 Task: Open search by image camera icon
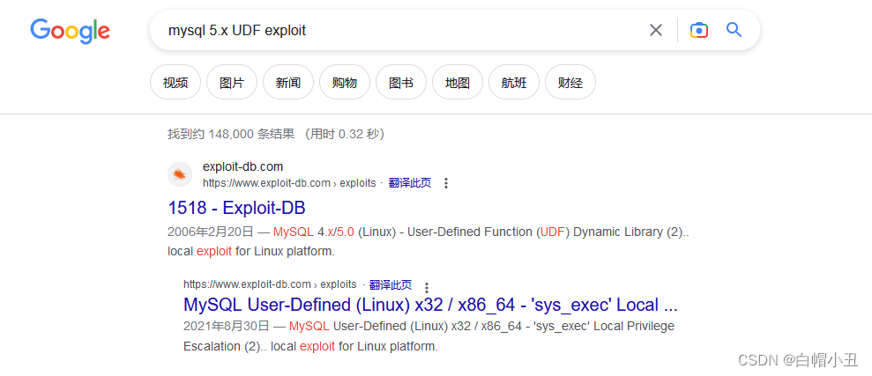click(699, 30)
